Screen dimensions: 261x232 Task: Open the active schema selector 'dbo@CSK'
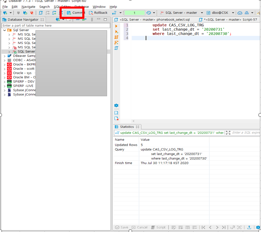(x=220, y=13)
